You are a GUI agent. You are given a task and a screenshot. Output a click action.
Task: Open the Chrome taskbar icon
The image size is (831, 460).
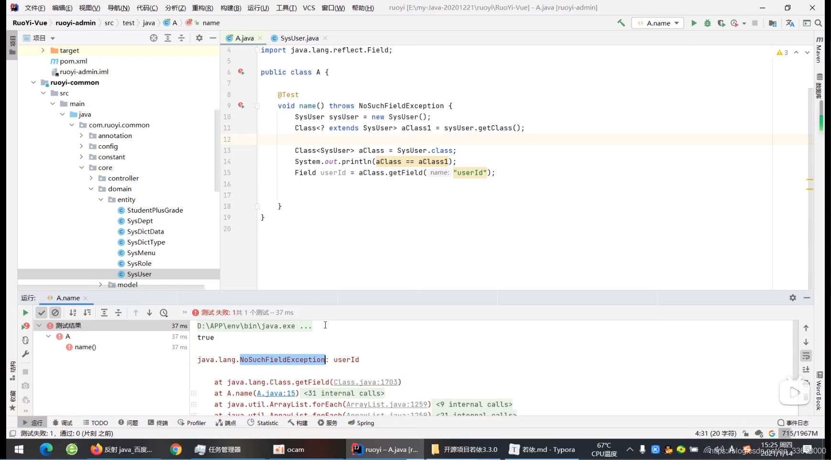[x=176, y=449]
